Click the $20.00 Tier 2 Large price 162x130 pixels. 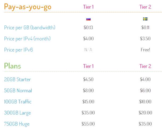click(x=145, y=113)
